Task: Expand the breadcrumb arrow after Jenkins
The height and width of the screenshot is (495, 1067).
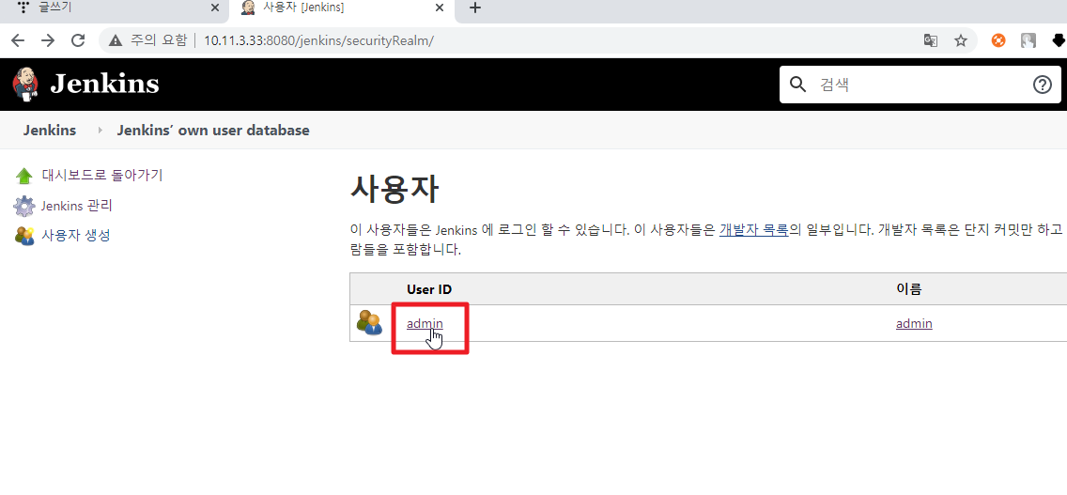Action: click(100, 130)
